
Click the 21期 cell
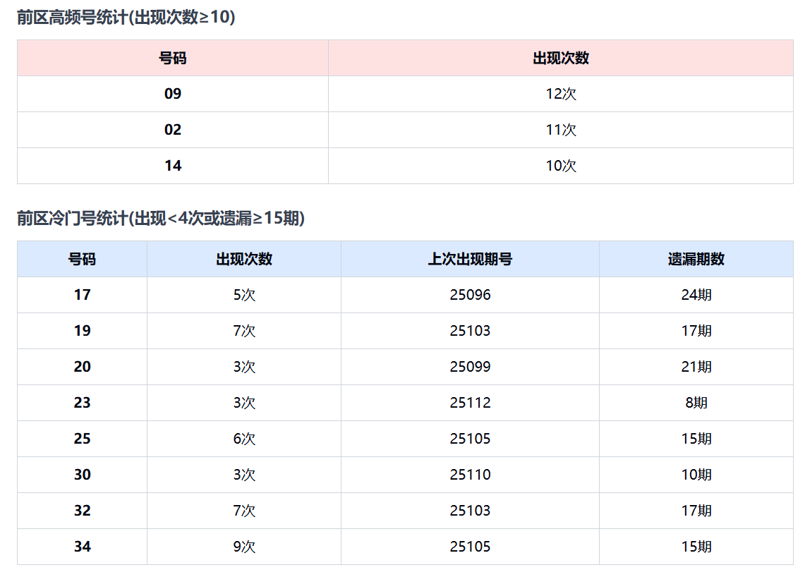tap(696, 367)
